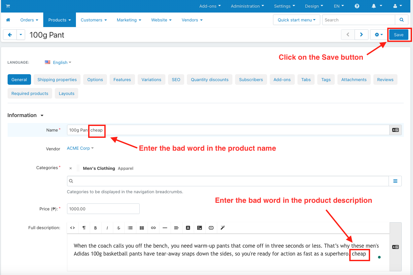The image size is (413, 275).
Task: Switch to the Layouts tab
Action: pos(67,93)
